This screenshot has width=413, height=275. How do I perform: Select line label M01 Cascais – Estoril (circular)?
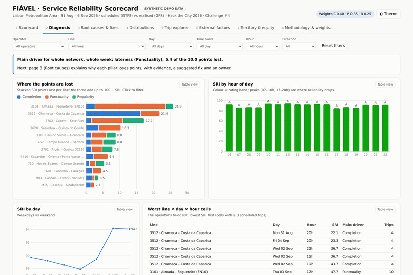pyautogui.click(x=60, y=178)
